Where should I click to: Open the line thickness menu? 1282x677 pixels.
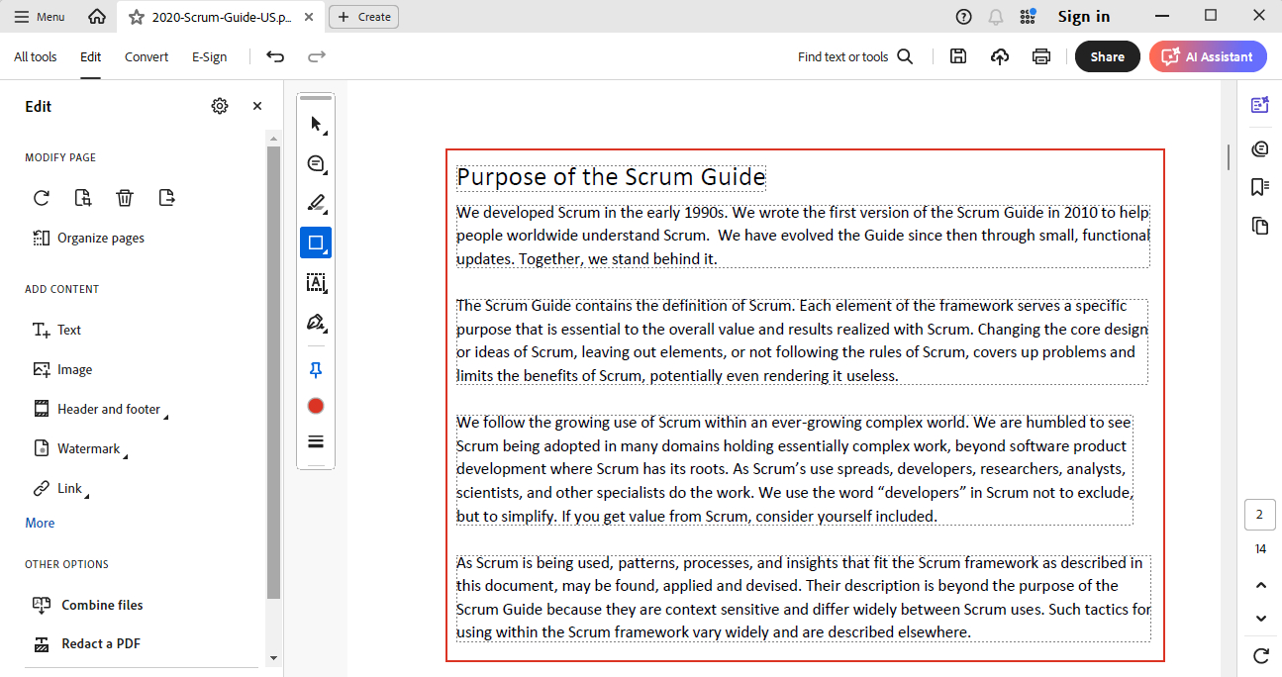coord(316,441)
